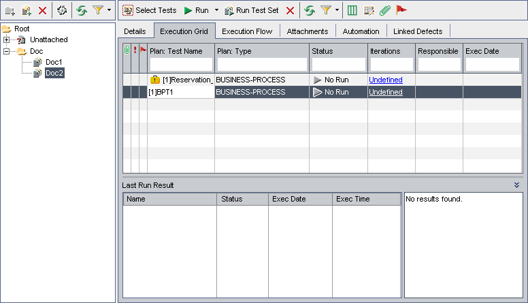Click refresh icon in right toolbar
Image resolution: width=528 pixels, height=303 pixels.
[310, 10]
